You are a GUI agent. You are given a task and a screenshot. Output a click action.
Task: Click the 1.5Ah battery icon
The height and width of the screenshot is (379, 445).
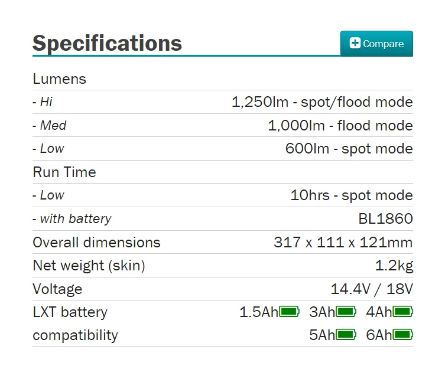click(289, 312)
